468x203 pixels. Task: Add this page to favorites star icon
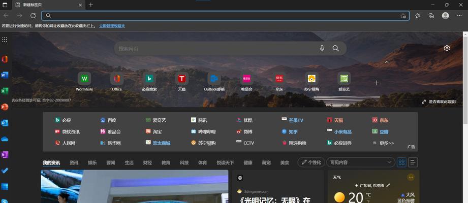tap(403, 16)
